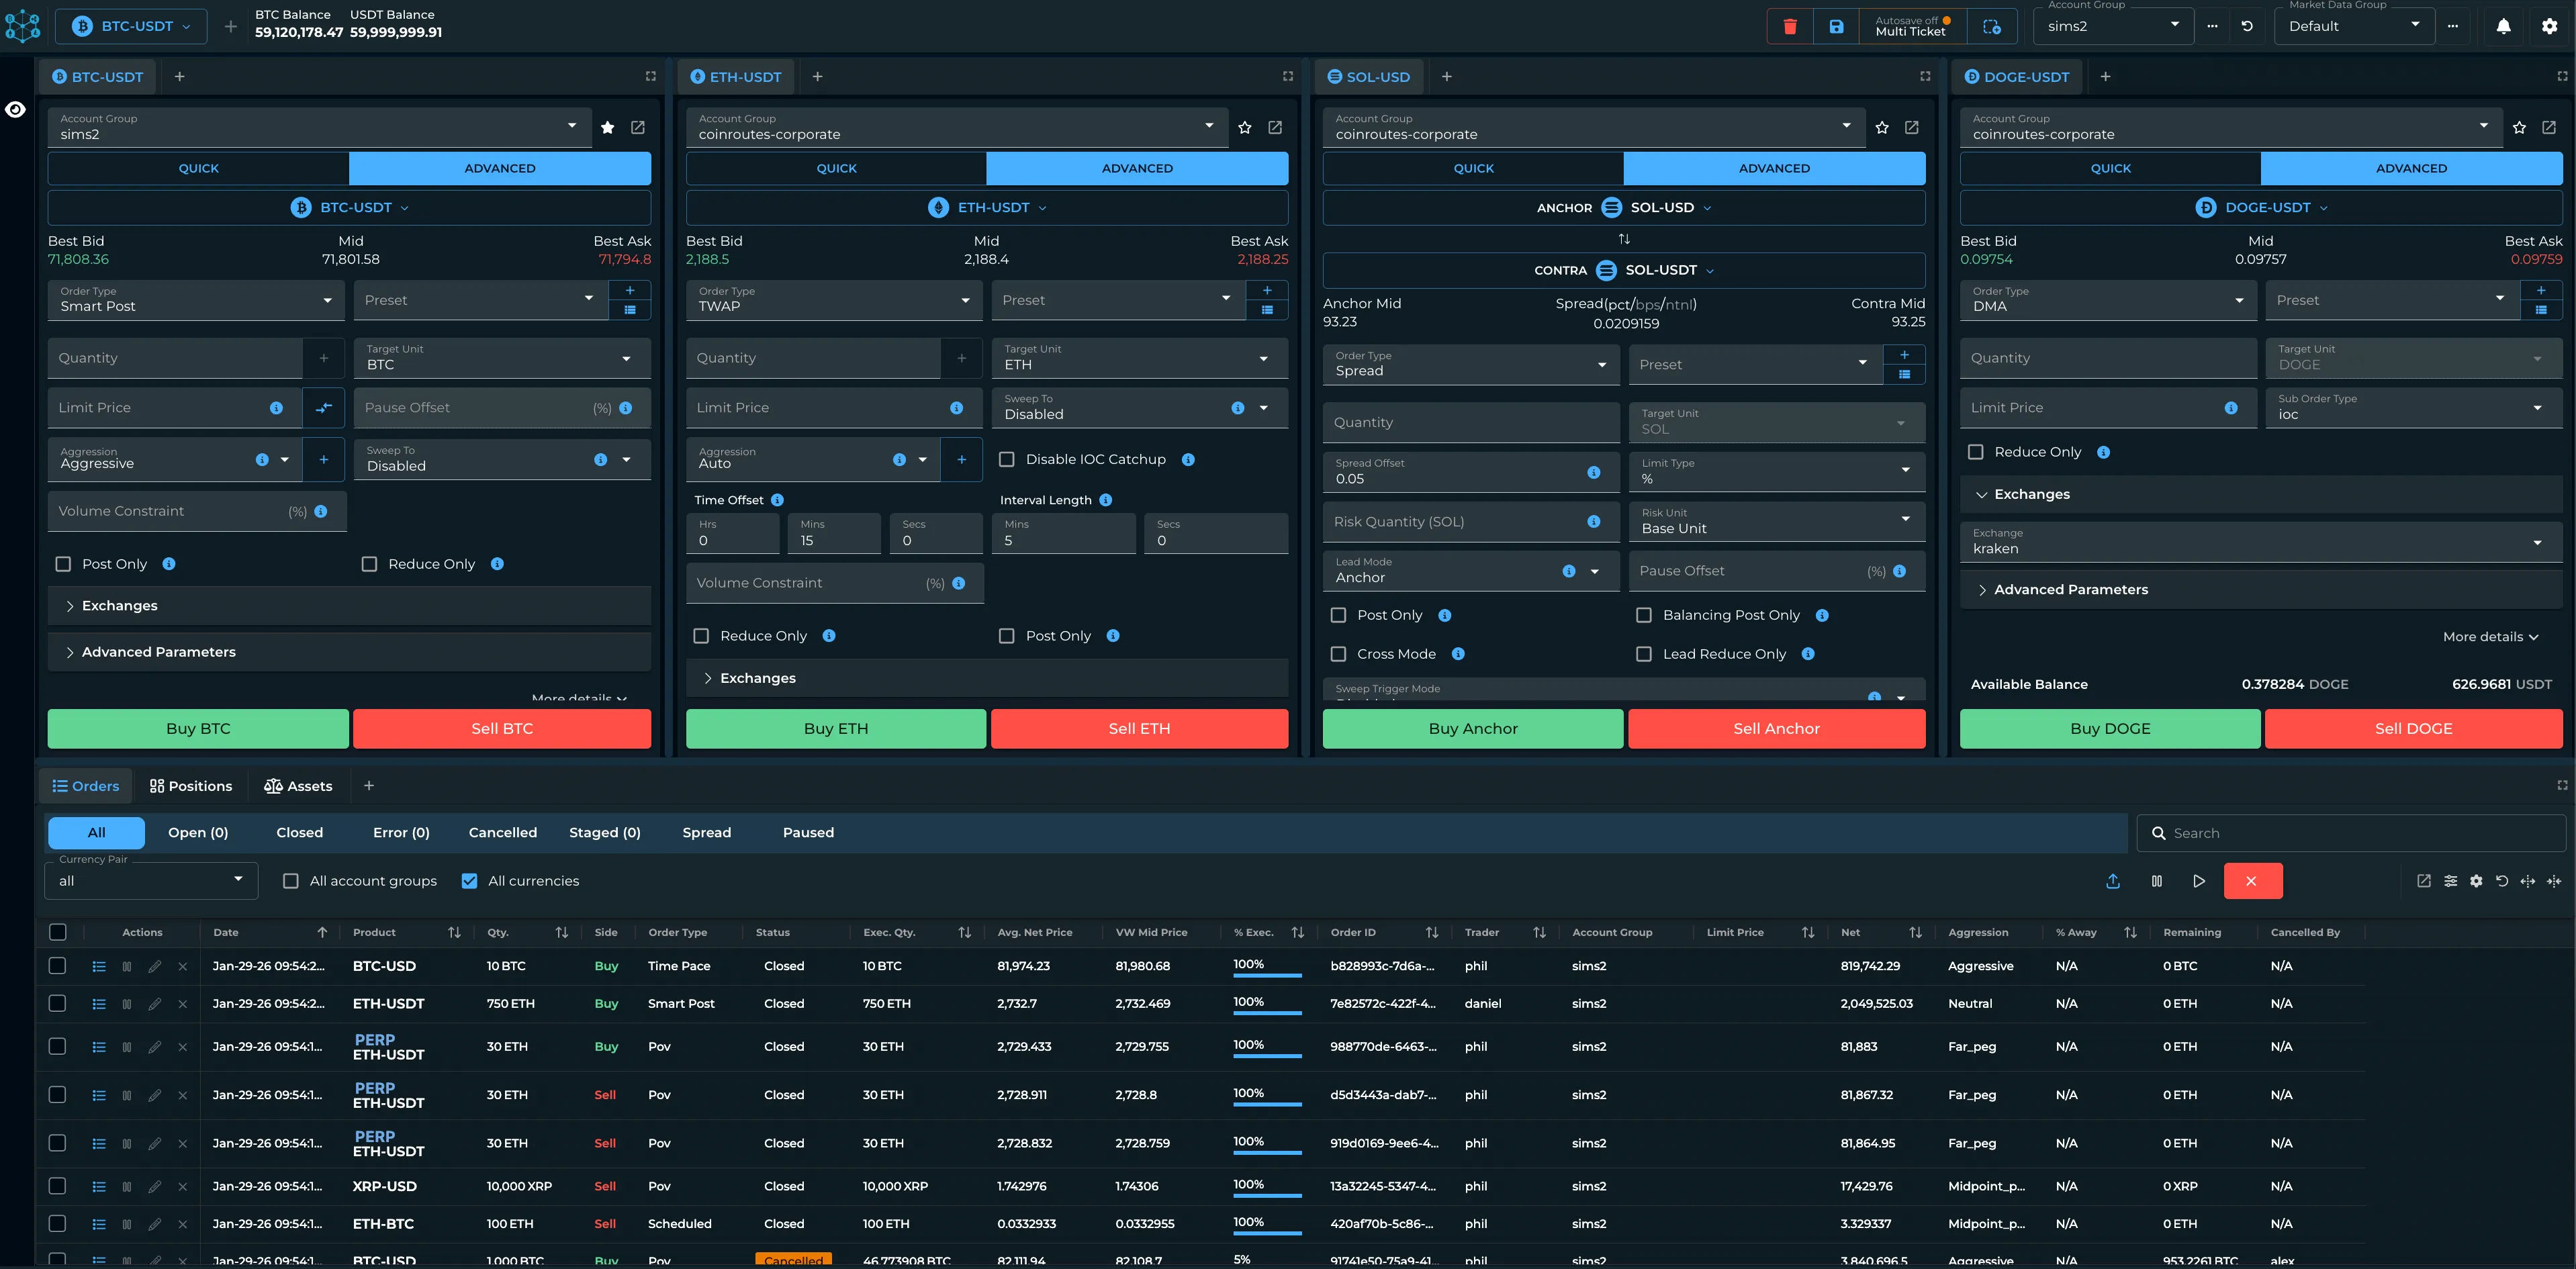Click the orders Search field
Viewport: 2576px width, 1269px height.
(2351, 833)
